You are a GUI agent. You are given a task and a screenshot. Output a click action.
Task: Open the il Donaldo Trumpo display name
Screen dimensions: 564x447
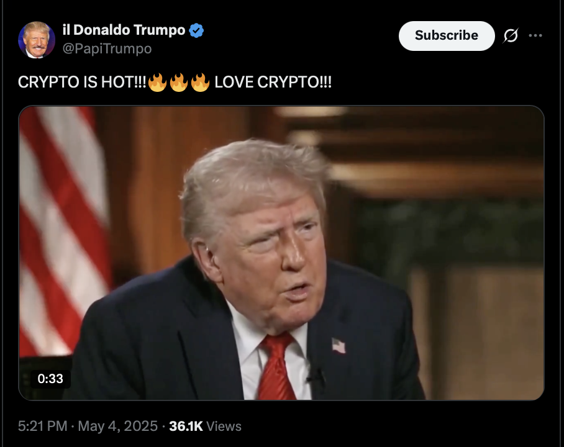(124, 30)
